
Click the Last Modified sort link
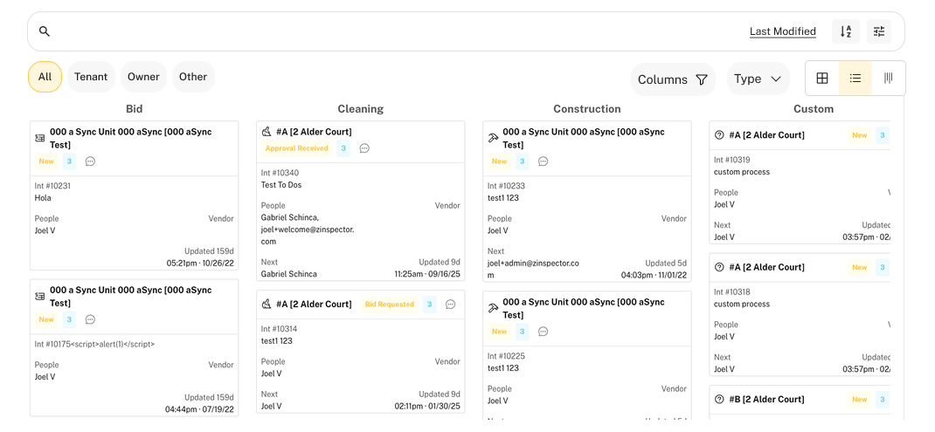[x=782, y=31]
